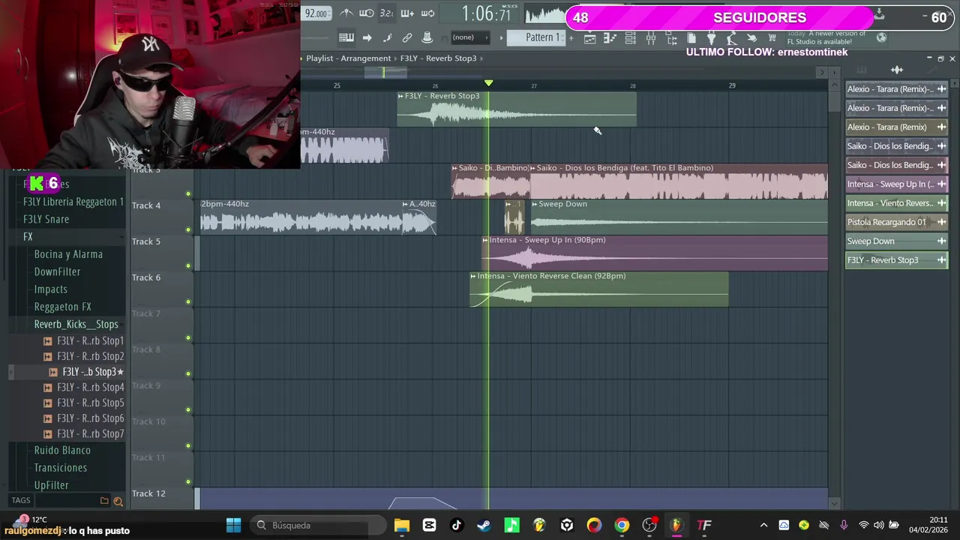Open the Channel rack icon

point(631,37)
